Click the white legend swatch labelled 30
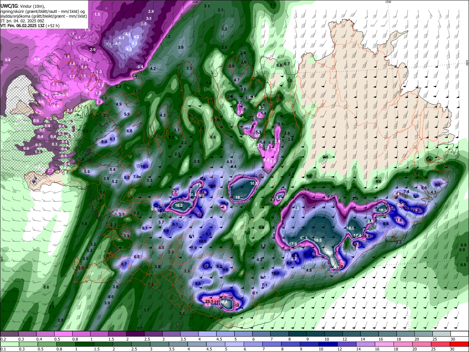 [x=459, y=334]
